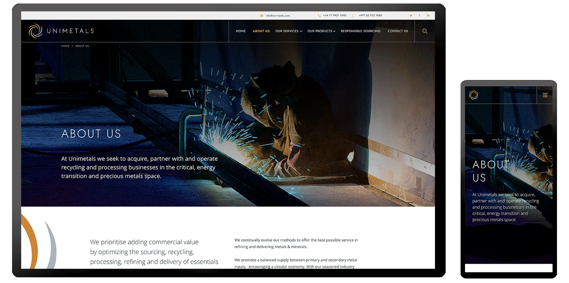The image size is (569, 283).
Task: Click the Twitter icon in top bar
Action: pyautogui.click(x=411, y=15)
